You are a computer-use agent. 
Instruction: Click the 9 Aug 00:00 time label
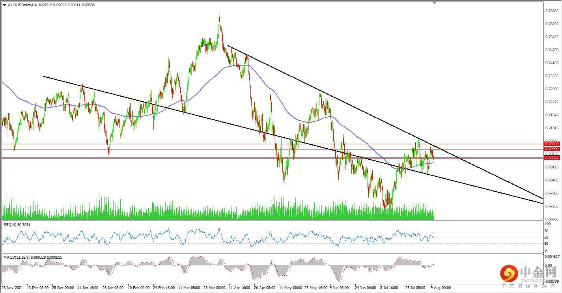tap(441, 288)
